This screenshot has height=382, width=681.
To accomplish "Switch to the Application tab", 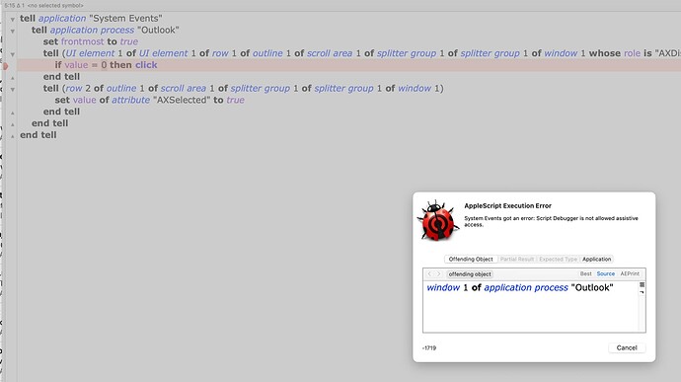I will click(x=596, y=259).
